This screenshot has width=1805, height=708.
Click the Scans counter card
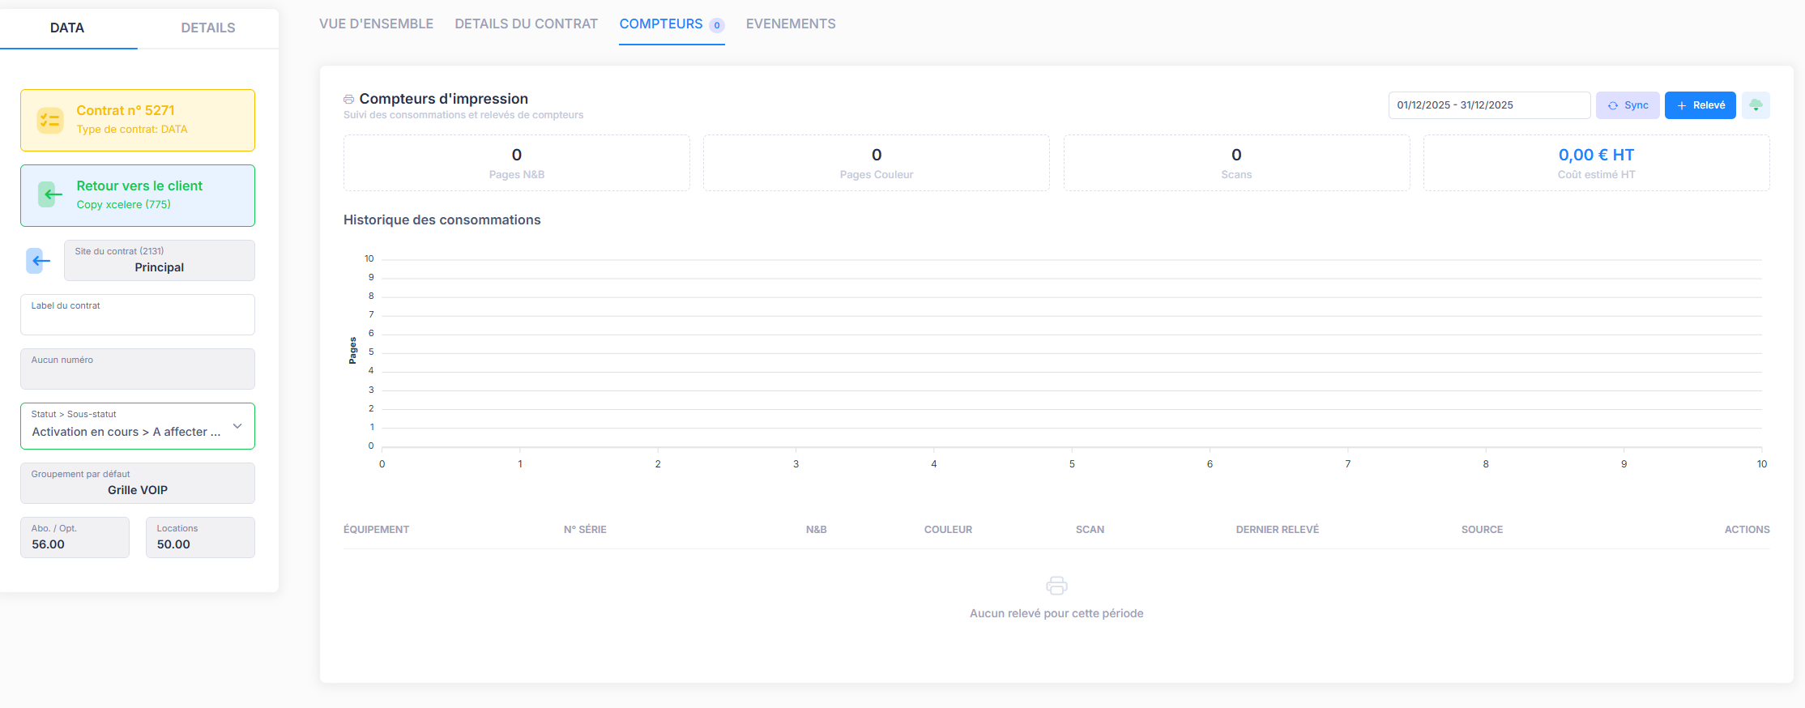1236,163
